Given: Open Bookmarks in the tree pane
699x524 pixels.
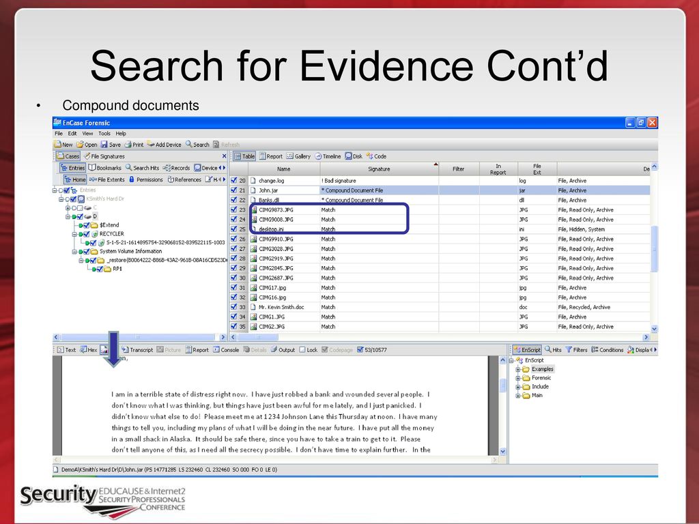Looking at the screenshot, I should pos(104,168).
